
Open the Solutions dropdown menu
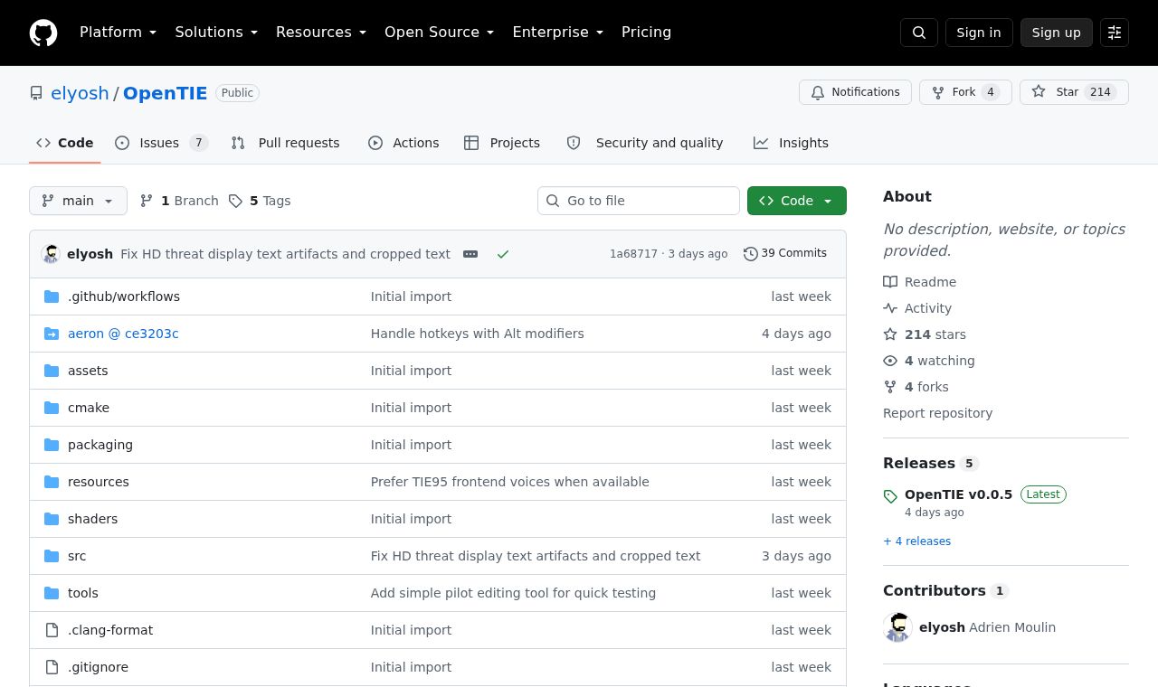point(216,33)
